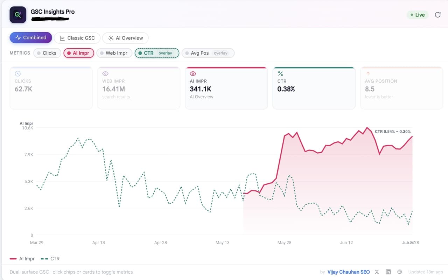448x280 pixels.
Task: Click the CTR legend entry
Action: [50, 259]
